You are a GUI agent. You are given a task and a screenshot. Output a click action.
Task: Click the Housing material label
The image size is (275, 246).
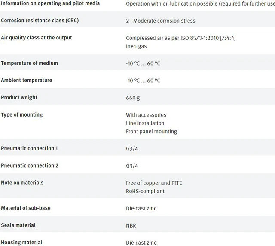pyautogui.click(x=21, y=242)
